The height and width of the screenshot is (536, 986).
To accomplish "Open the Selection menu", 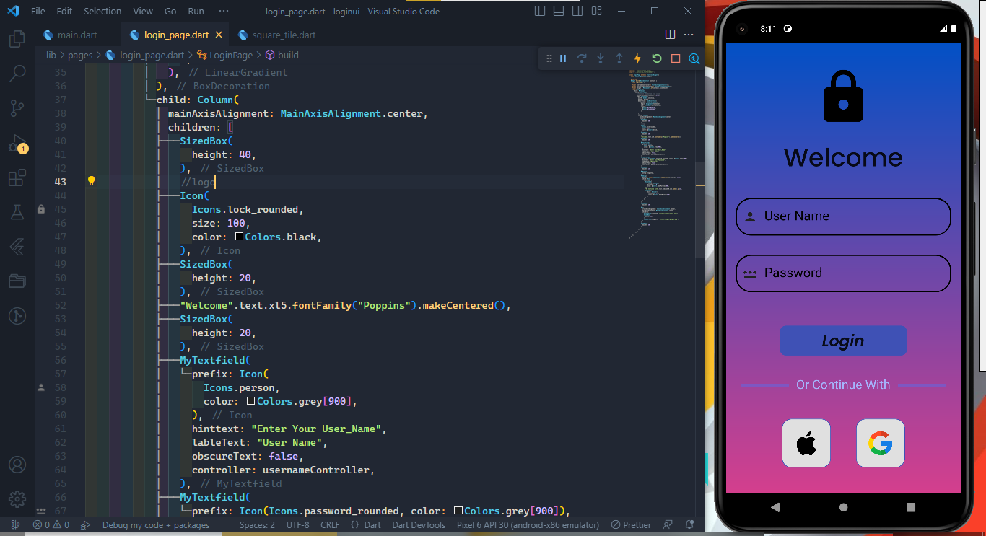I will (x=102, y=11).
